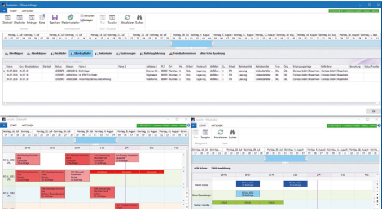
Task: Open the Zeitstrahl window from the main ribbon
Action: (7, 19)
